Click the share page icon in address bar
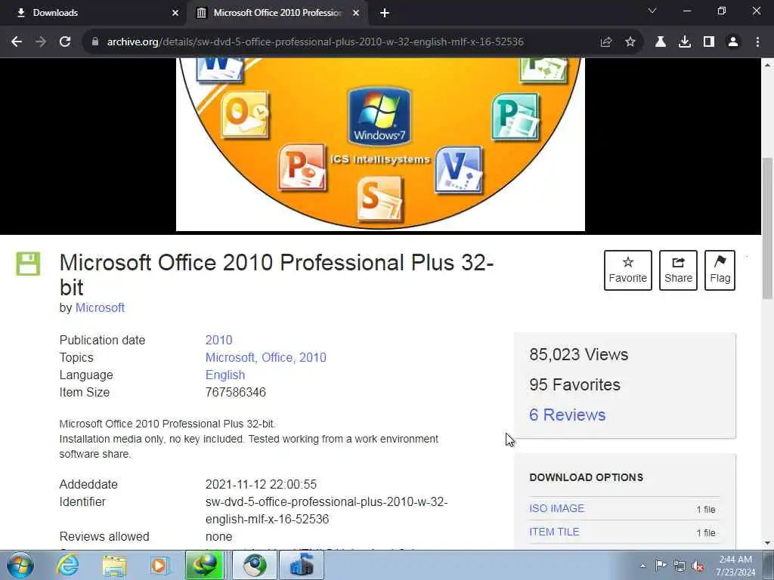Image resolution: width=774 pixels, height=580 pixels. (x=606, y=42)
